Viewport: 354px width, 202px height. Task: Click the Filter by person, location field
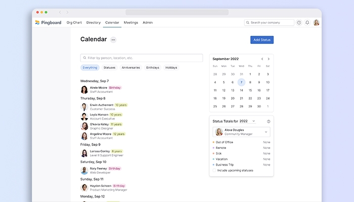point(142,58)
